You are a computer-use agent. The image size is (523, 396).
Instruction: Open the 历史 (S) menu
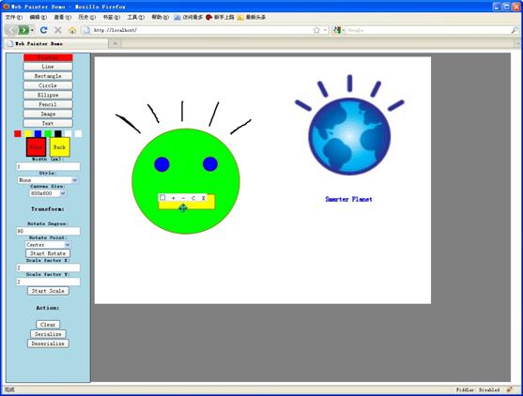point(86,17)
